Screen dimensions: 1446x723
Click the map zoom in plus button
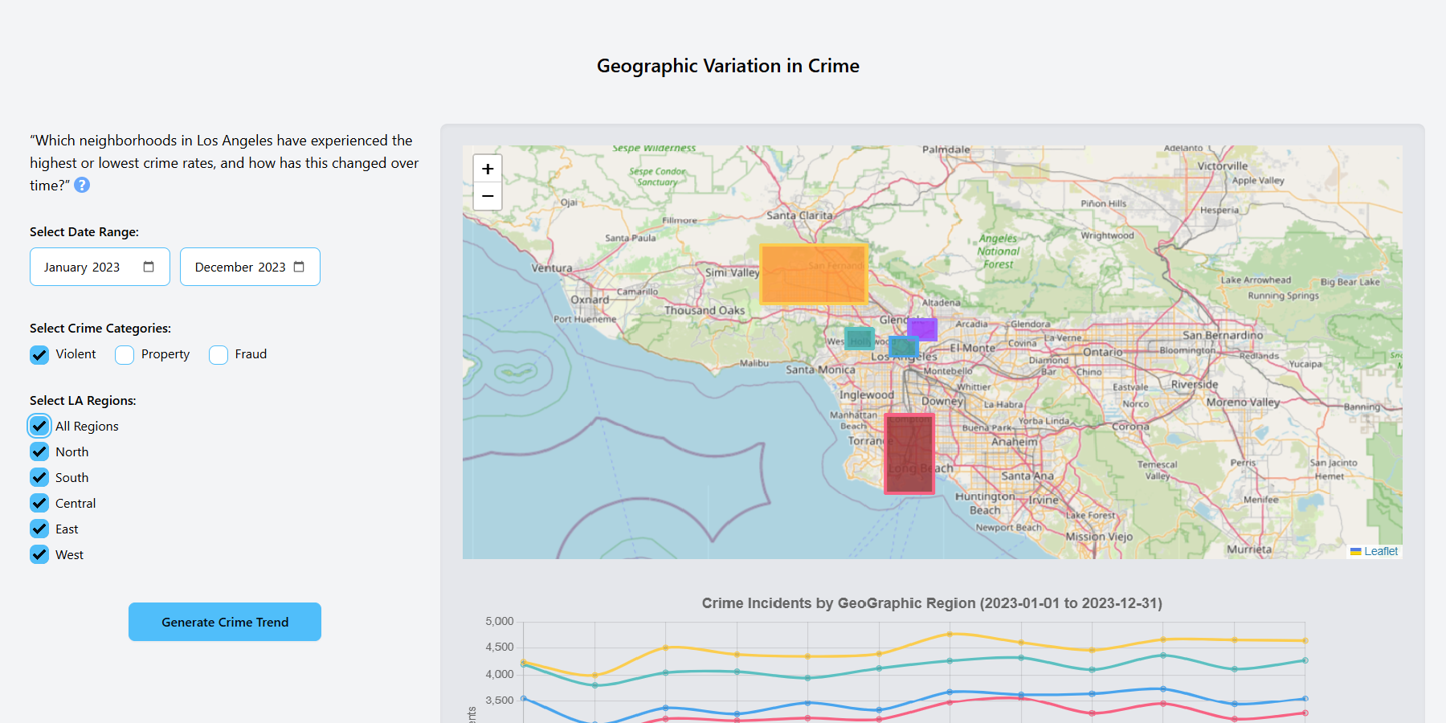[488, 169]
